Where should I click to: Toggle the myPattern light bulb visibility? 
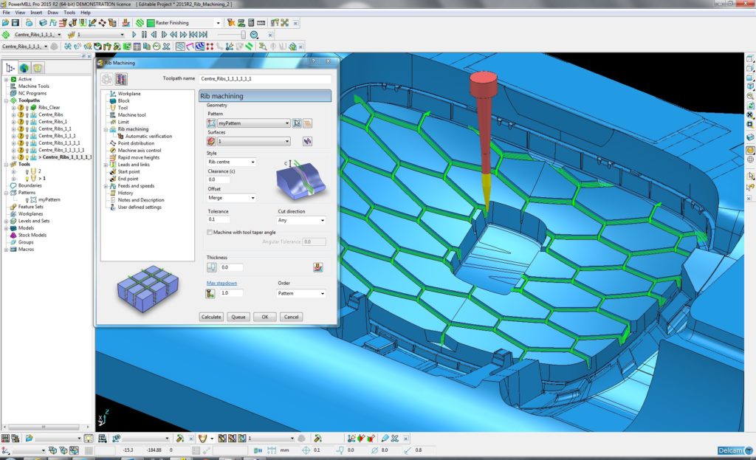[27, 199]
